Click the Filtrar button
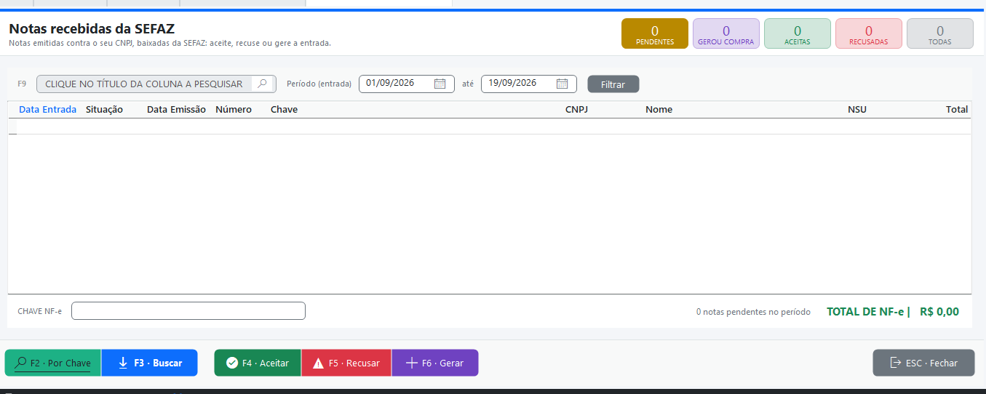986x394 pixels. 613,84
